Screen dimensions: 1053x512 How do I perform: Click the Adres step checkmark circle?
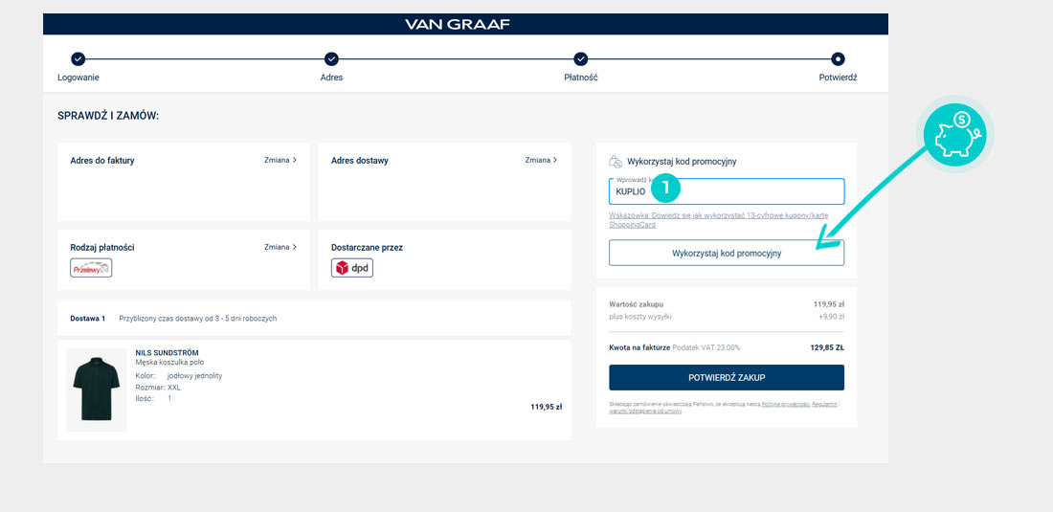pyautogui.click(x=331, y=59)
